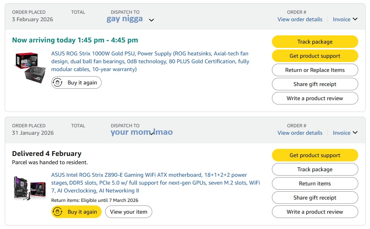370x229 pixels.
Task: View order details for the 3 February order
Action: (300, 19)
